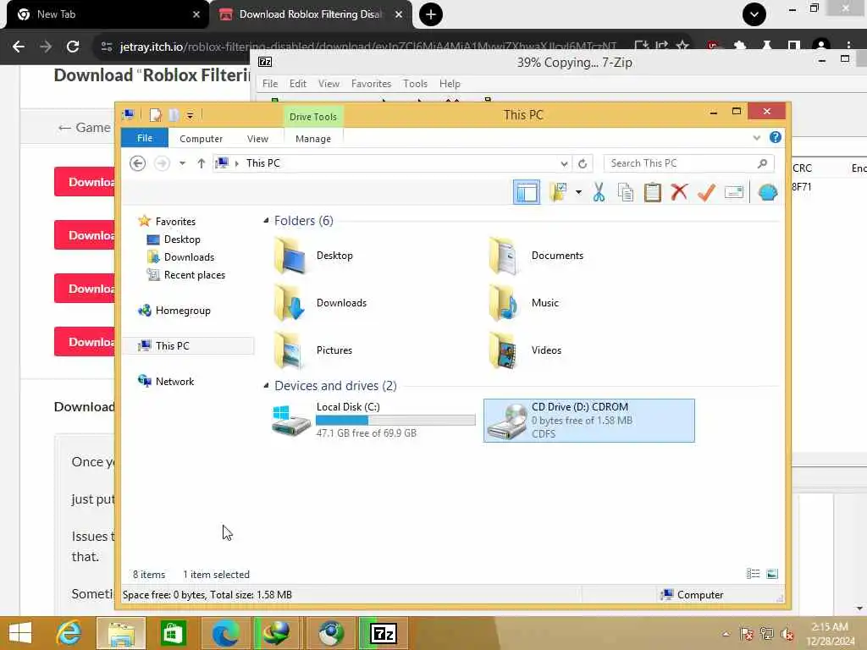Collapse the Devices and drives (2) group
Screen dimensions: 867x650
point(266,385)
